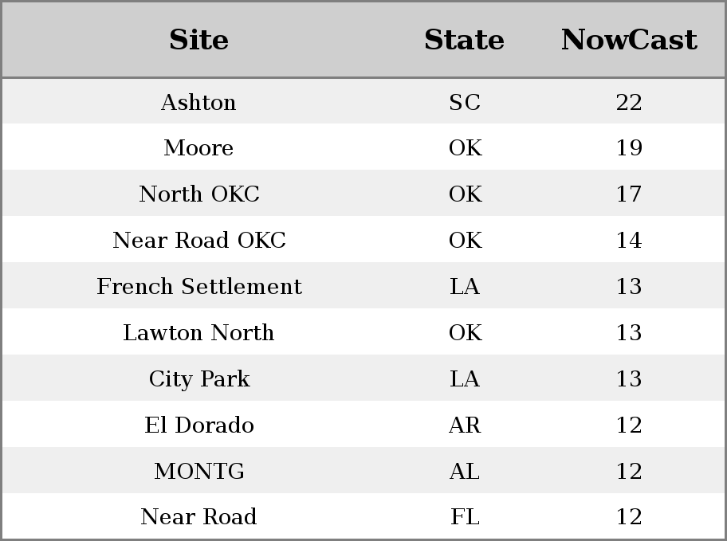This screenshot has height=541, width=727.
Task: Click NowCast value 22
Action: click(x=629, y=102)
